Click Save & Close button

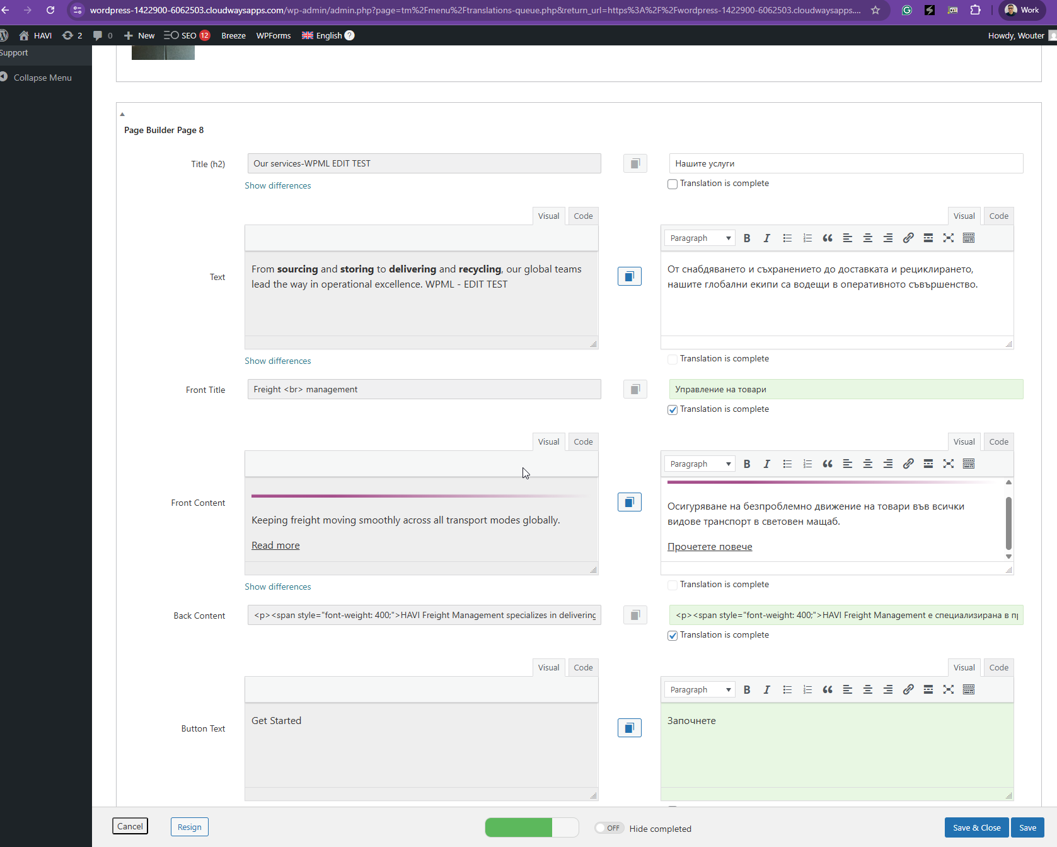coord(976,827)
